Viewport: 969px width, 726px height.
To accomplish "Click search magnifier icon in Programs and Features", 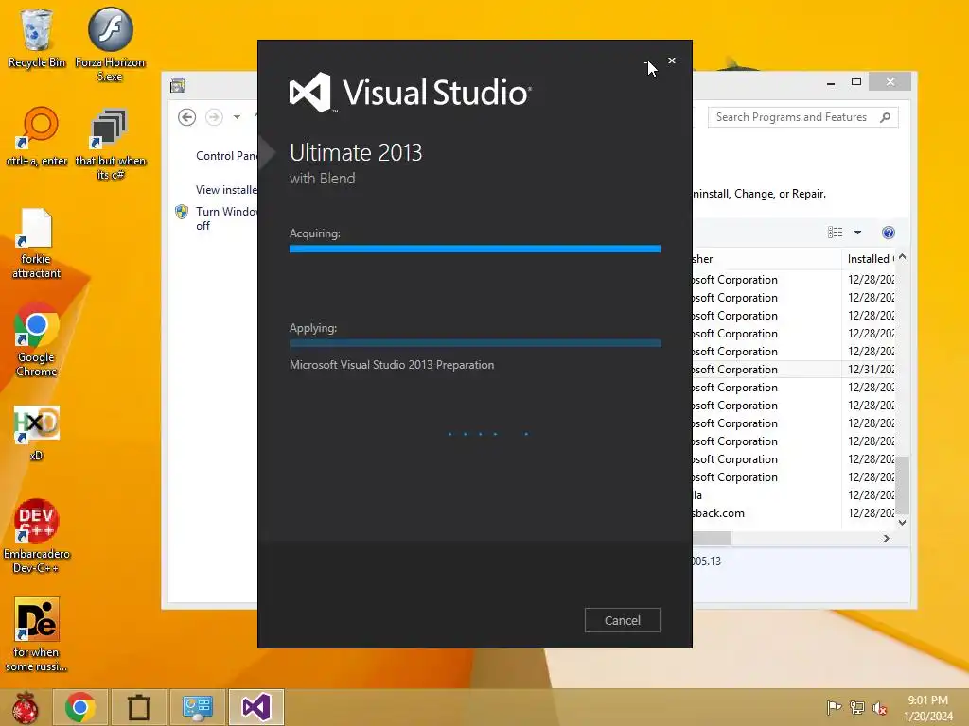I will click(885, 117).
